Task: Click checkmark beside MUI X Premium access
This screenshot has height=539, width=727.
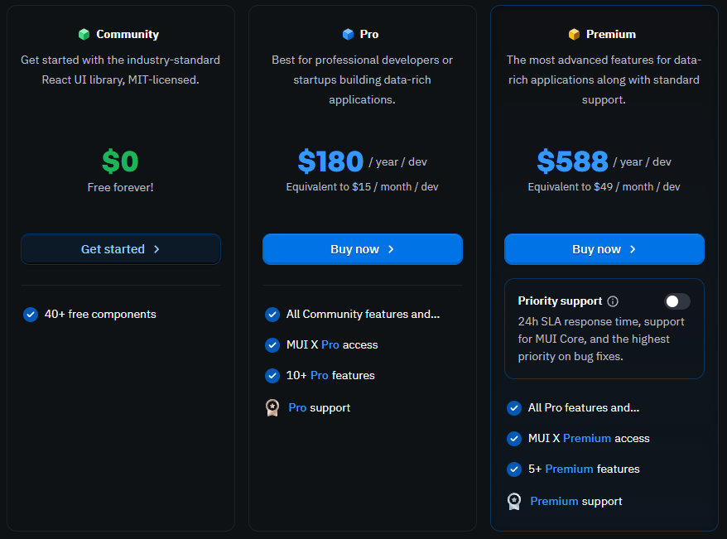Action: click(x=513, y=439)
